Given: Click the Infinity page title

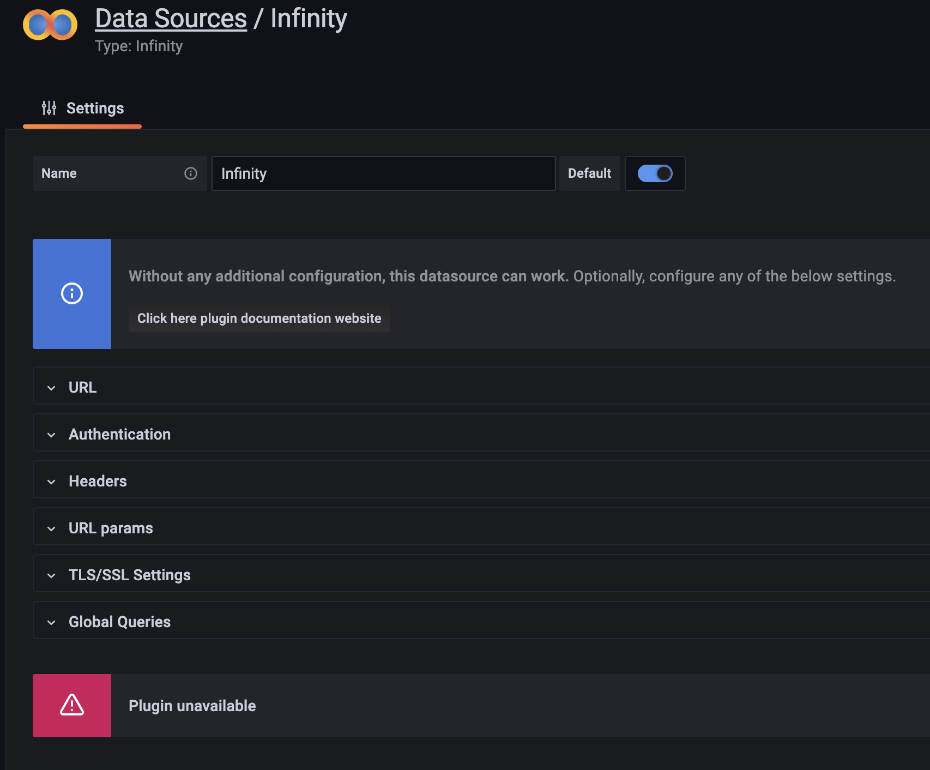Looking at the screenshot, I should (308, 17).
